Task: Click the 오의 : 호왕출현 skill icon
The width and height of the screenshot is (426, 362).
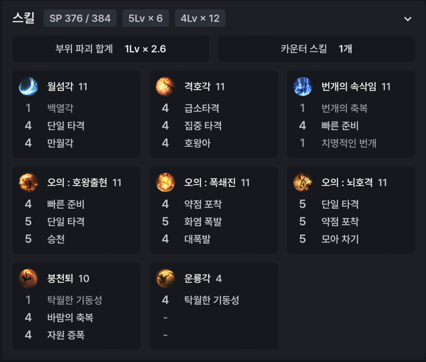Action: click(28, 183)
